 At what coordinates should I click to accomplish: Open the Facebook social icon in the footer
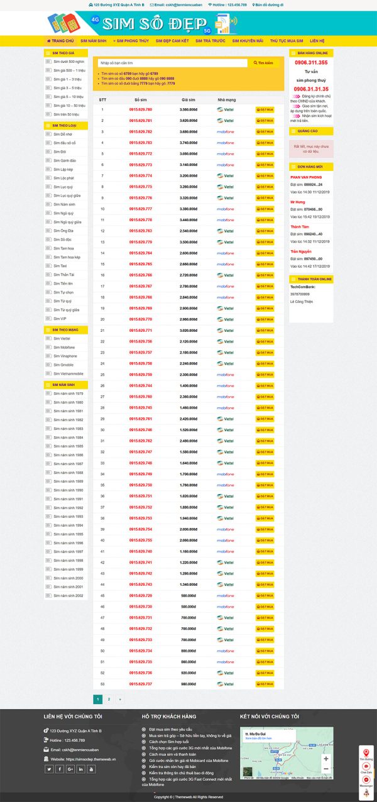60,769
